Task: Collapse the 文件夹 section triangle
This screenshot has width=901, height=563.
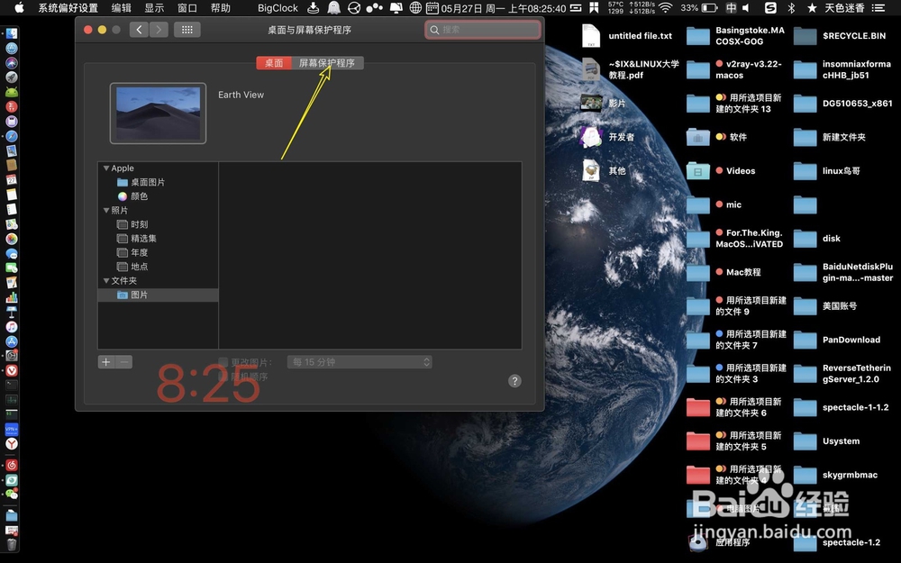Action: pos(106,280)
